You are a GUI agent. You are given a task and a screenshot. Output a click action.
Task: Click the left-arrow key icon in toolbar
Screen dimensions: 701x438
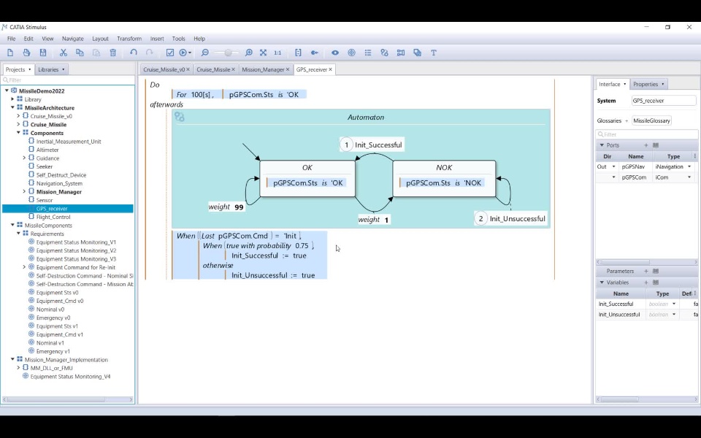tap(315, 53)
